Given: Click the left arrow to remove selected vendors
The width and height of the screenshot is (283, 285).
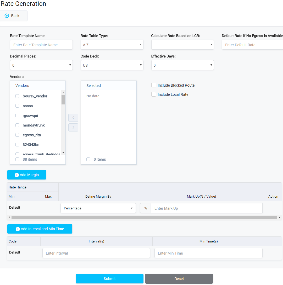Looking at the screenshot, I should [73, 118].
